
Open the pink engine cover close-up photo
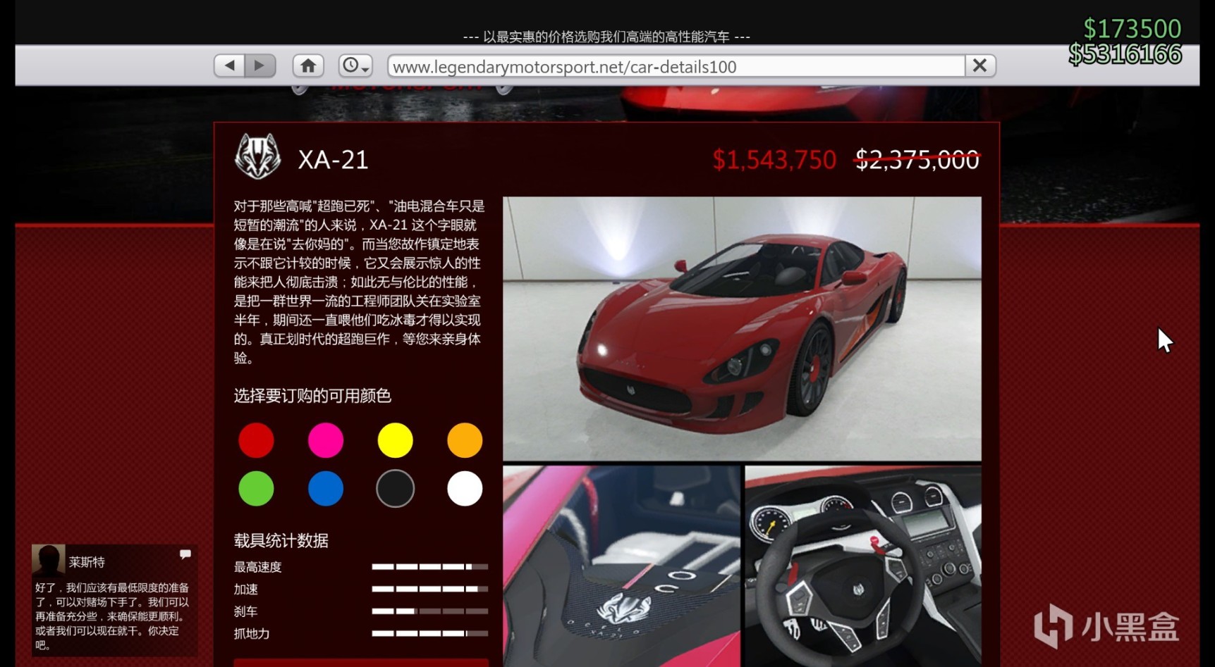click(621, 566)
